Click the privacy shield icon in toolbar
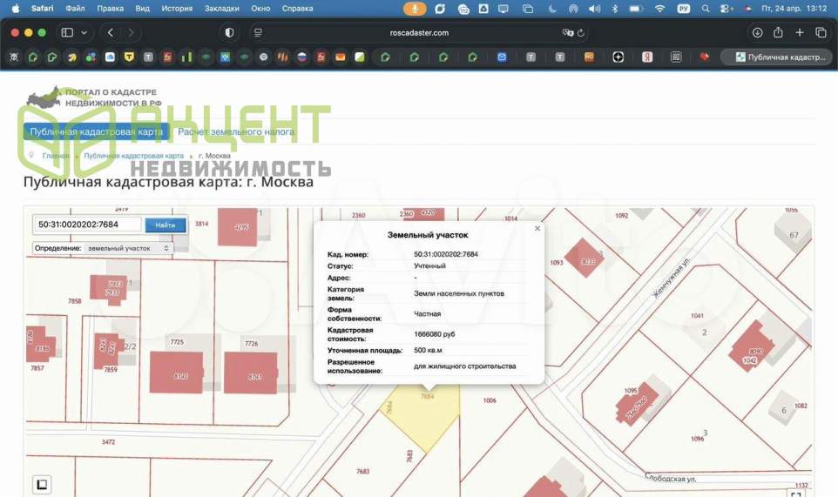The width and height of the screenshot is (838, 497). pos(229,32)
